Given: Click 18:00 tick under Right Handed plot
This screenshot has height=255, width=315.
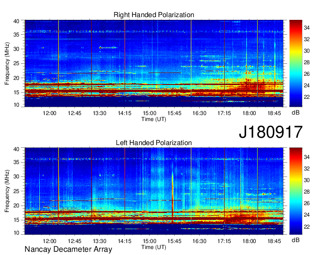Looking at the screenshot, I should point(249,113).
